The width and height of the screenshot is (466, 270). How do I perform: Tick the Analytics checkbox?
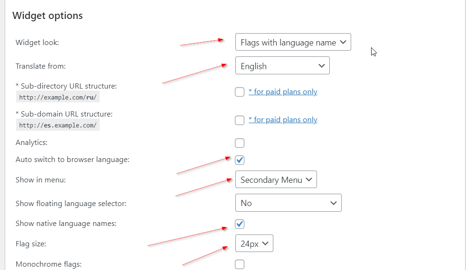pyautogui.click(x=240, y=143)
